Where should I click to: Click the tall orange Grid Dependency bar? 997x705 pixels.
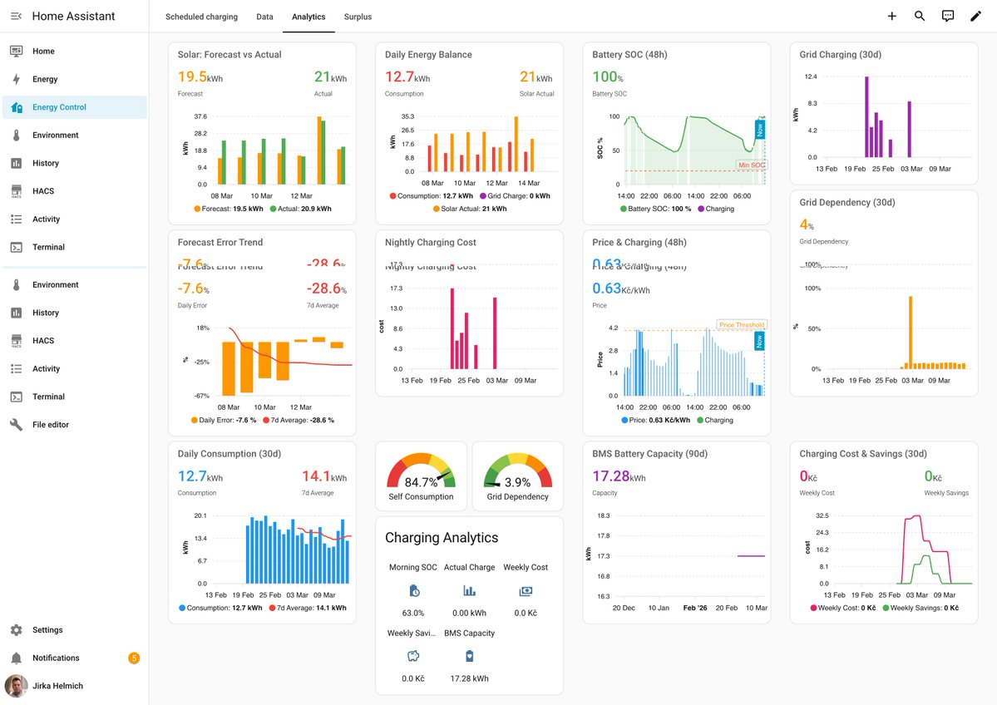click(911, 333)
